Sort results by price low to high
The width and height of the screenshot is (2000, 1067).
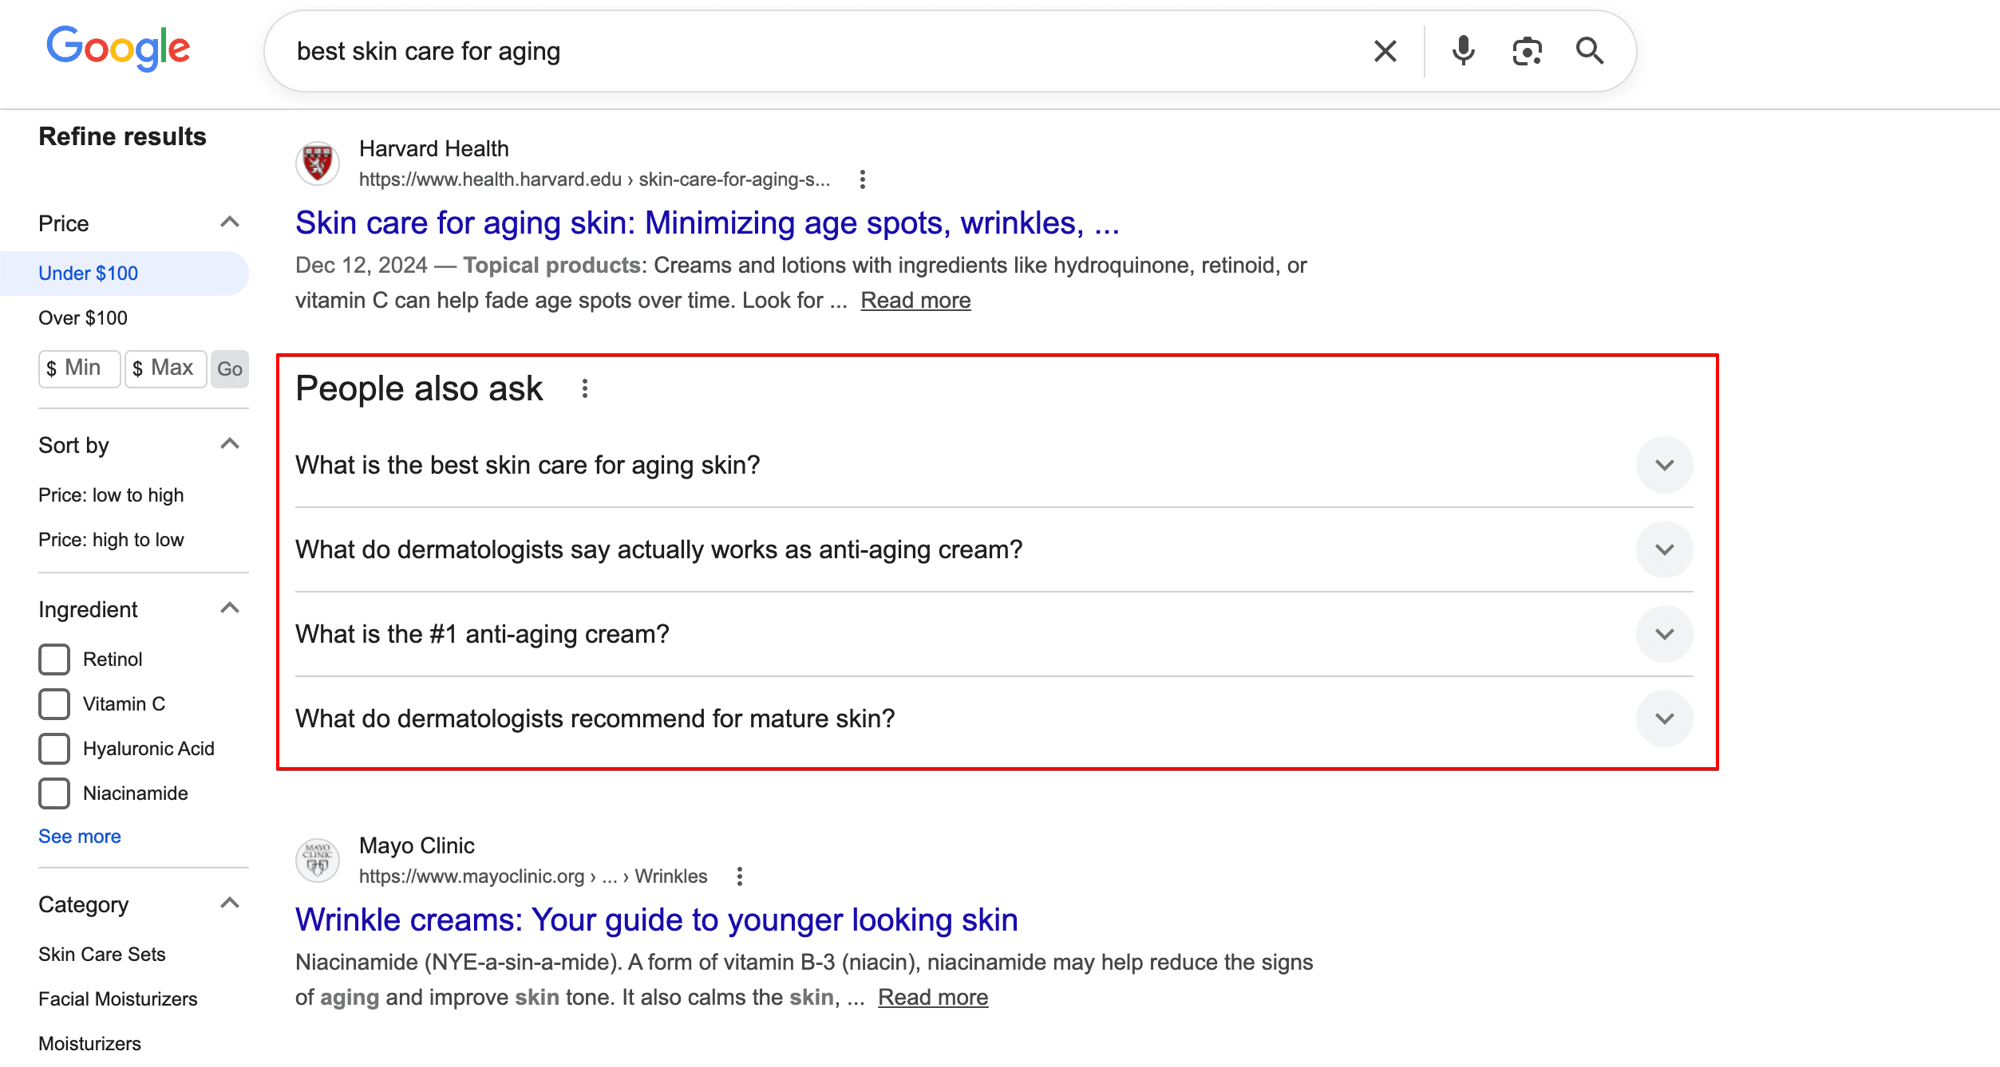click(x=111, y=494)
